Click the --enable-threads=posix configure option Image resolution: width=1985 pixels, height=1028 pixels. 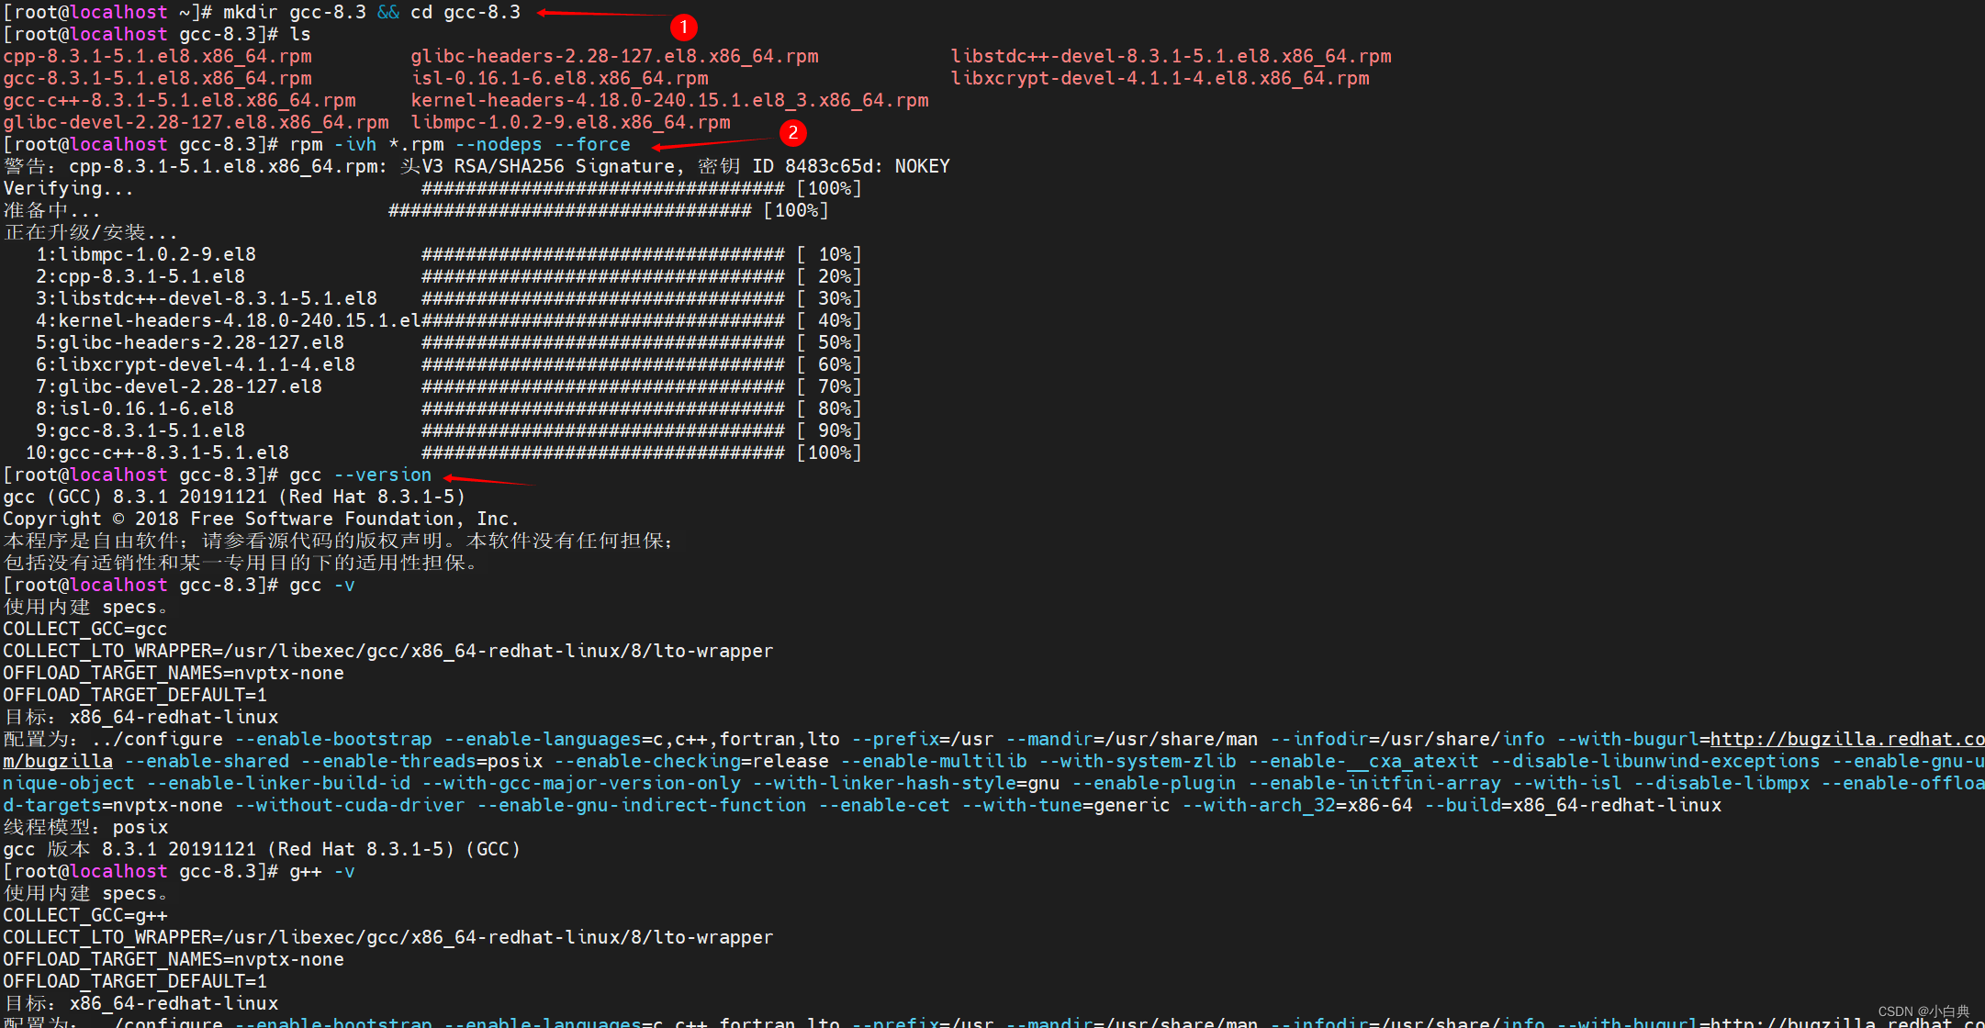pyautogui.click(x=421, y=761)
